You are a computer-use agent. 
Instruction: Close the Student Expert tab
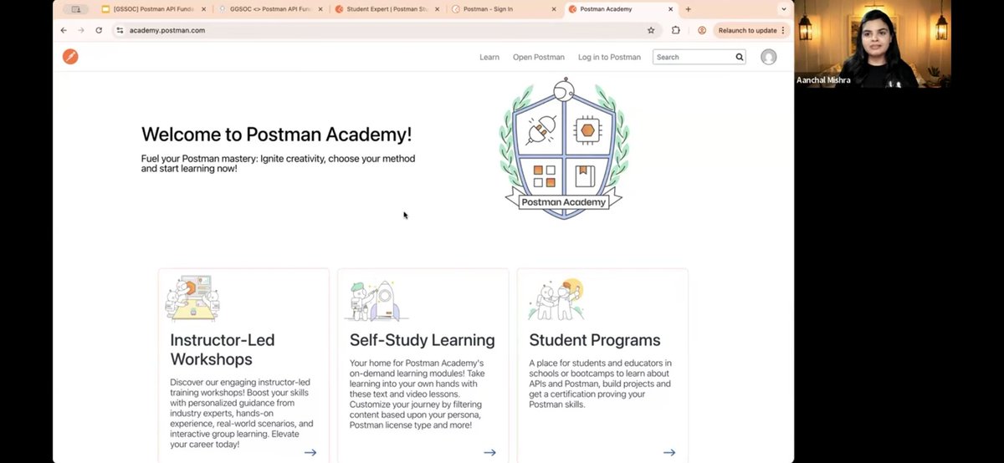click(x=437, y=9)
